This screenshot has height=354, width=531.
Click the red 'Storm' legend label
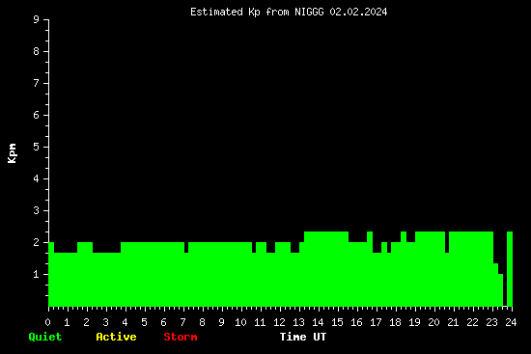181,337
